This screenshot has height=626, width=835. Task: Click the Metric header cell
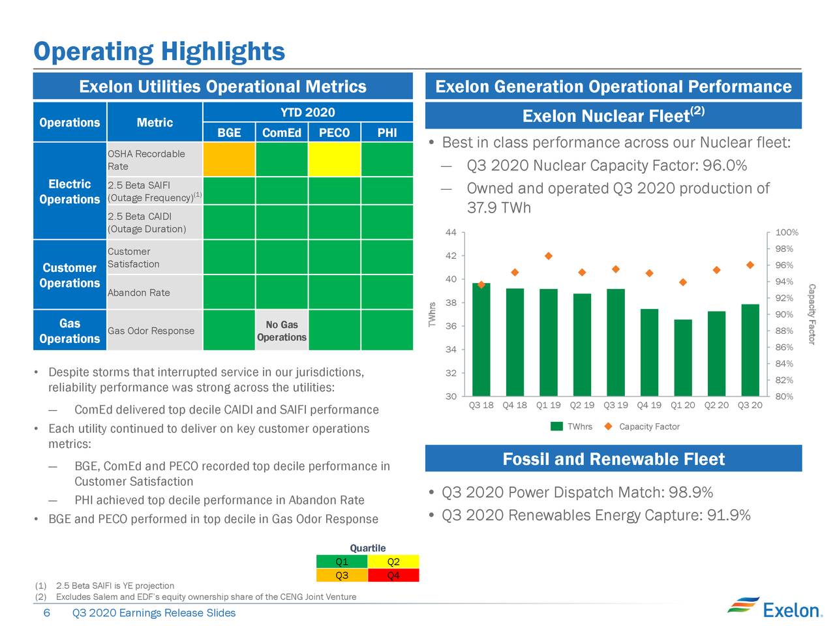[155, 122]
